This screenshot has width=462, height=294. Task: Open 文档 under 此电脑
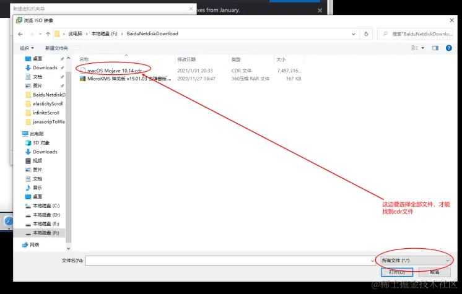37,179
